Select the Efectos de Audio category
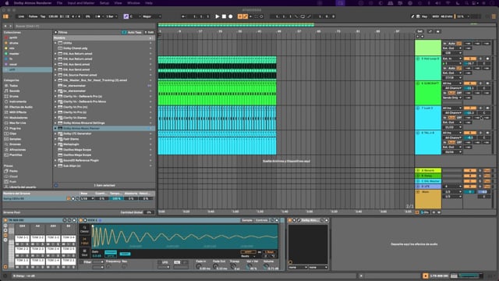499x281 pixels. (x=21, y=107)
